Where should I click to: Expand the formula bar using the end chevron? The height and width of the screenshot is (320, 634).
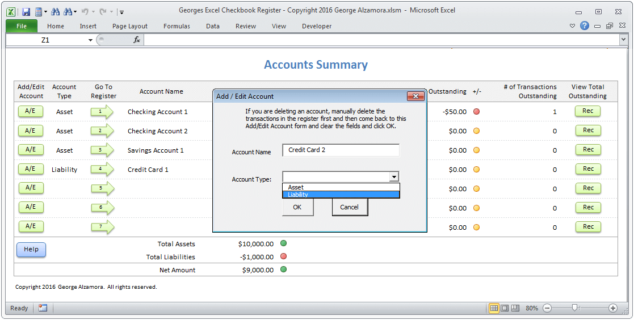623,40
